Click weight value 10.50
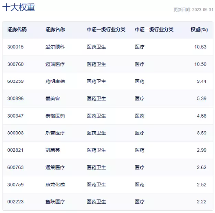215x213 pixels. (x=200, y=64)
